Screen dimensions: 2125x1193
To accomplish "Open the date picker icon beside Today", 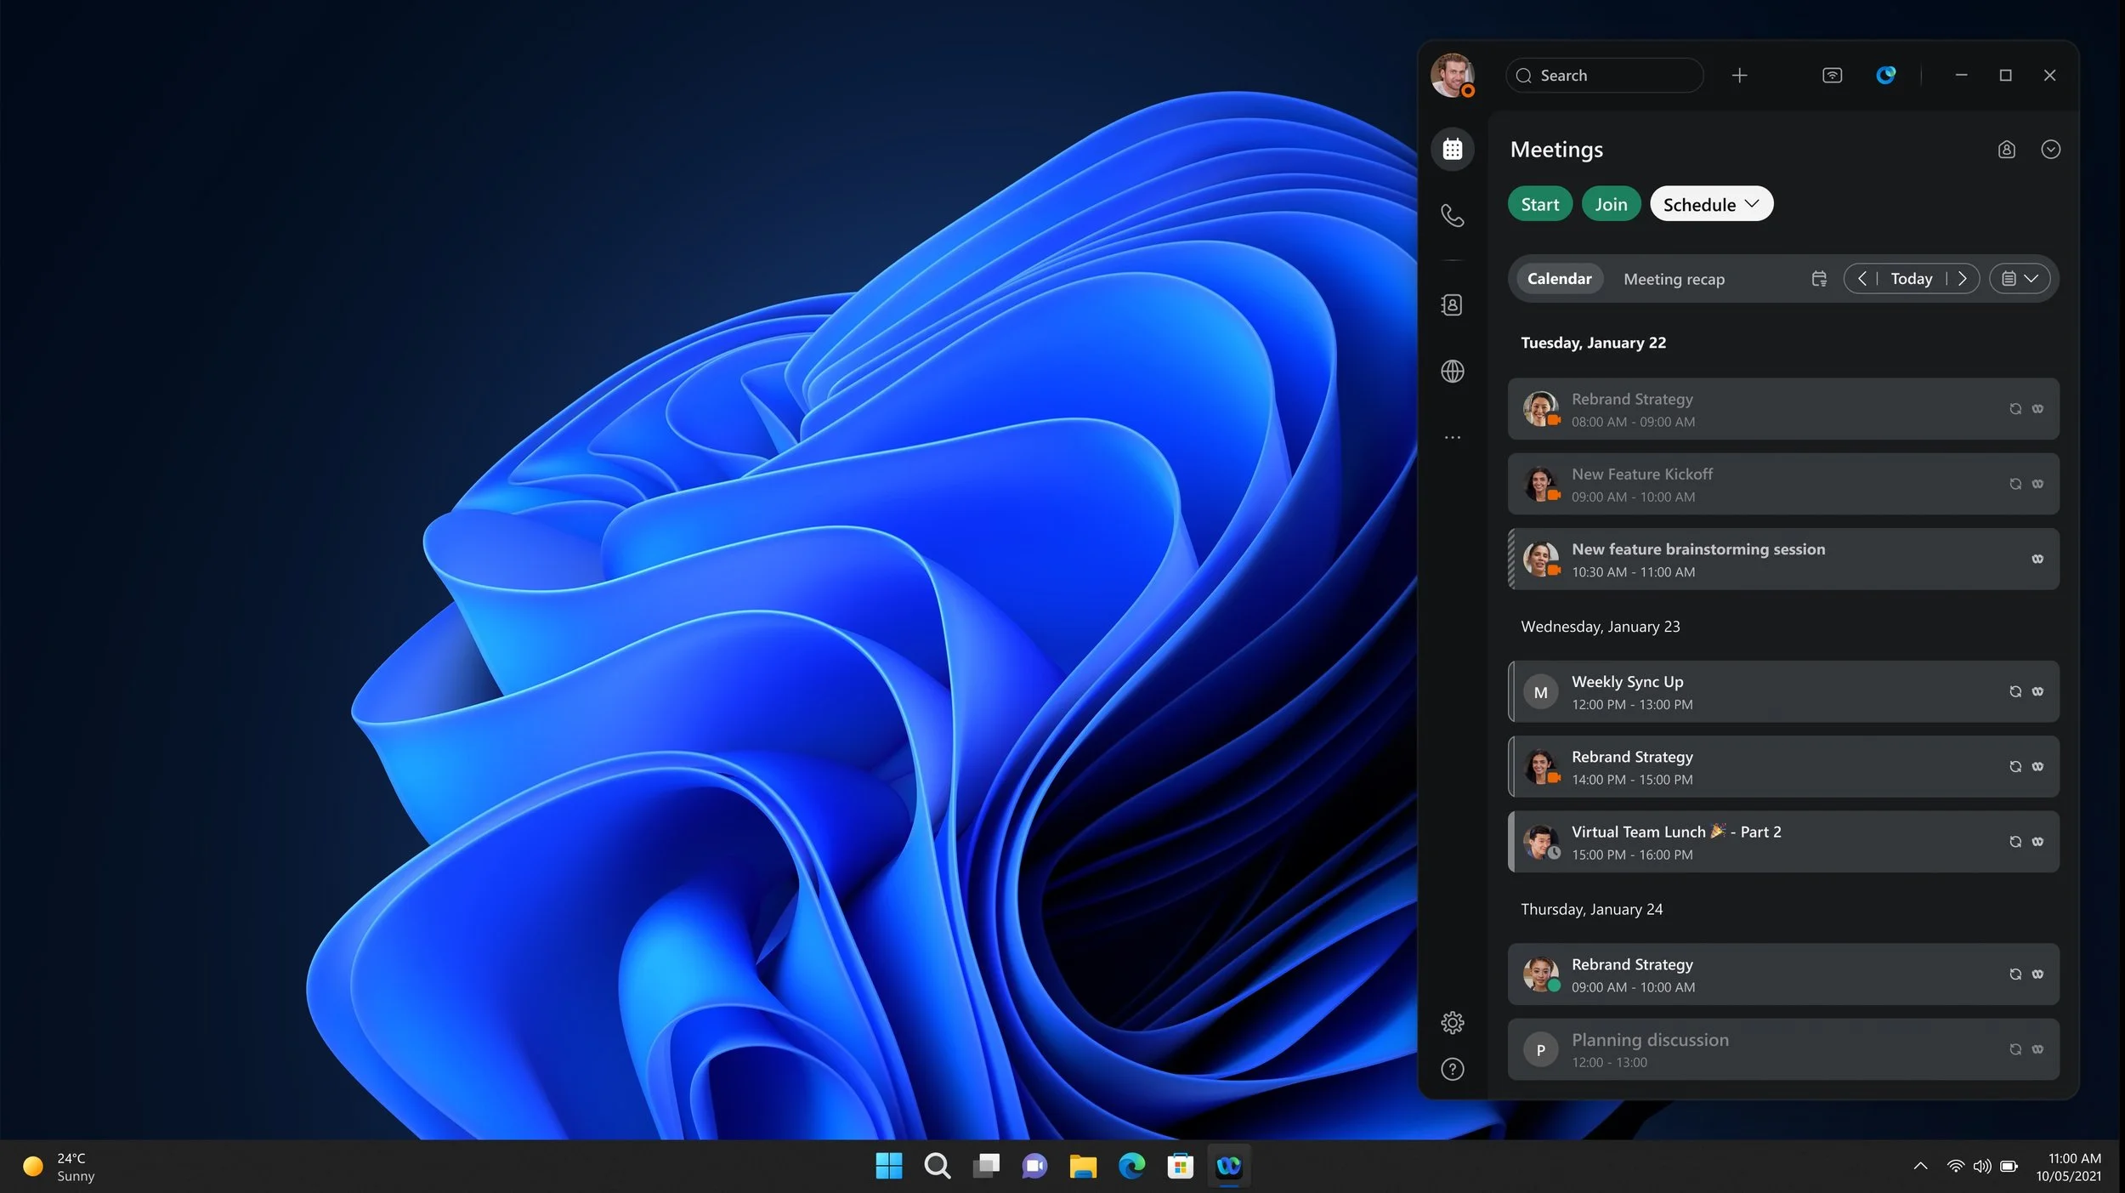I will click(1819, 278).
